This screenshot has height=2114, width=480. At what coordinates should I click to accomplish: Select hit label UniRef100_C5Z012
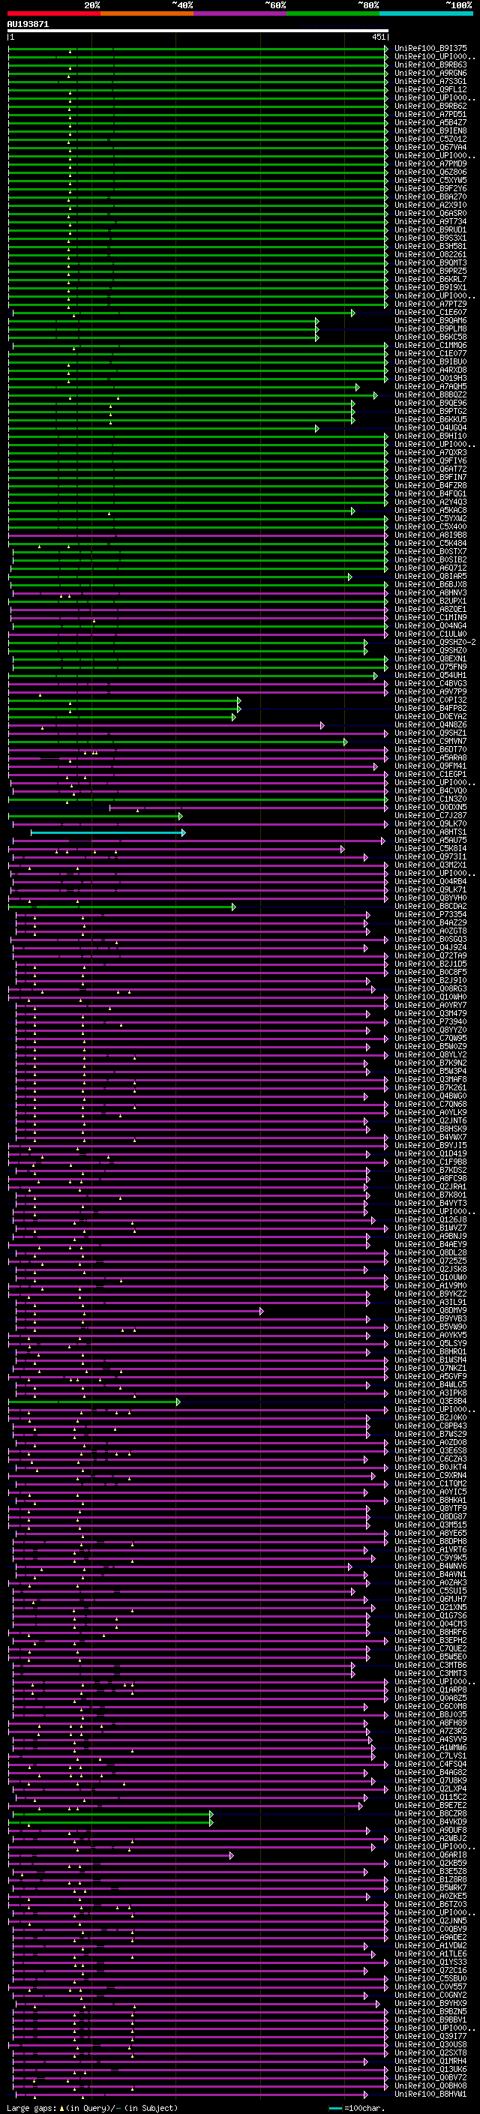(430, 139)
